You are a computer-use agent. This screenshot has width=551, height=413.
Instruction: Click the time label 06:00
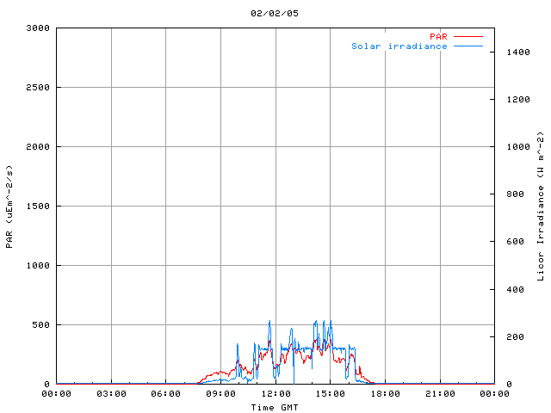coord(166,394)
